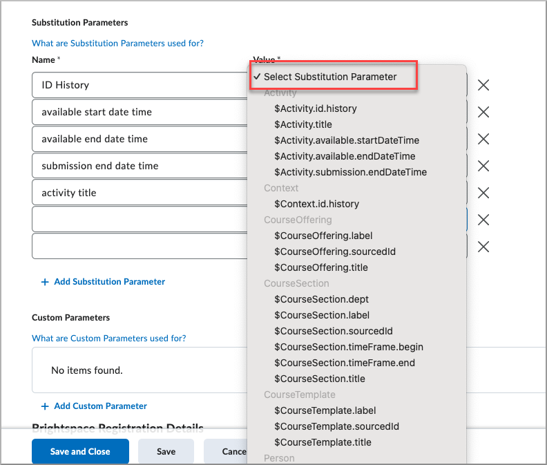Remove the last empty parameter row

pos(483,247)
